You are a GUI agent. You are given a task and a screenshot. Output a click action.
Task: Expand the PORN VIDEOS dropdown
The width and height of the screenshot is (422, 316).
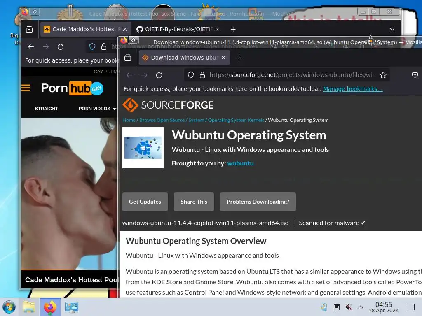click(97, 109)
